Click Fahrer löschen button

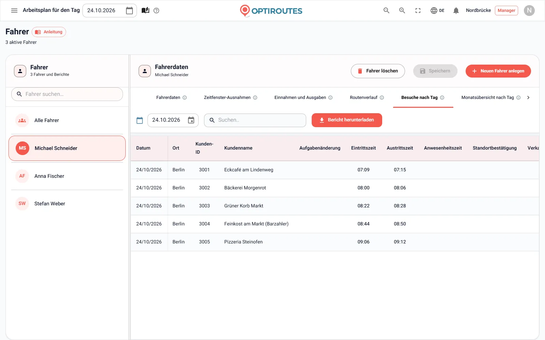(378, 71)
